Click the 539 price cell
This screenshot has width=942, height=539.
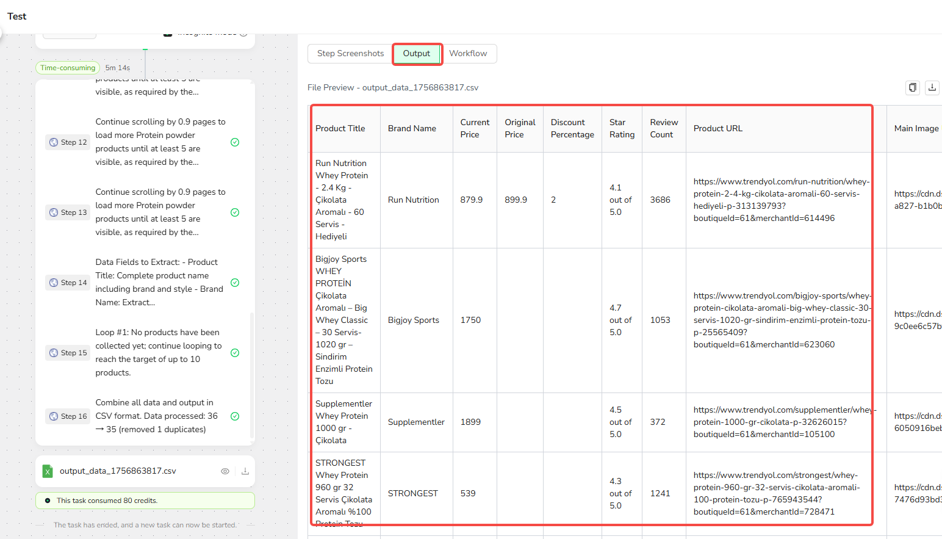[x=475, y=494]
